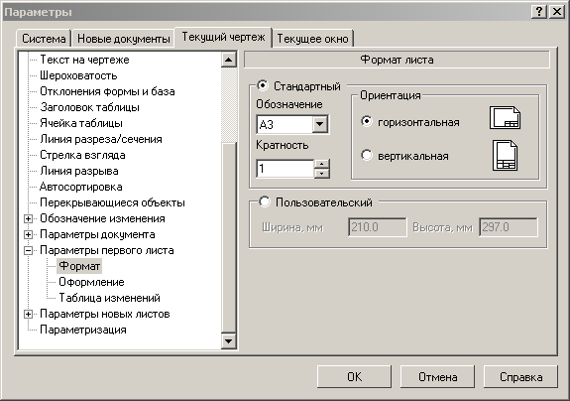The width and height of the screenshot is (570, 401).
Task: Select Оформление in the tree
Action: 91,282
